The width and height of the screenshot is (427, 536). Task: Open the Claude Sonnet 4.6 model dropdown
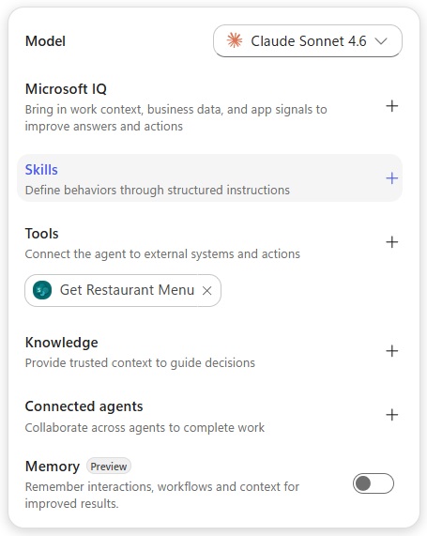[307, 41]
